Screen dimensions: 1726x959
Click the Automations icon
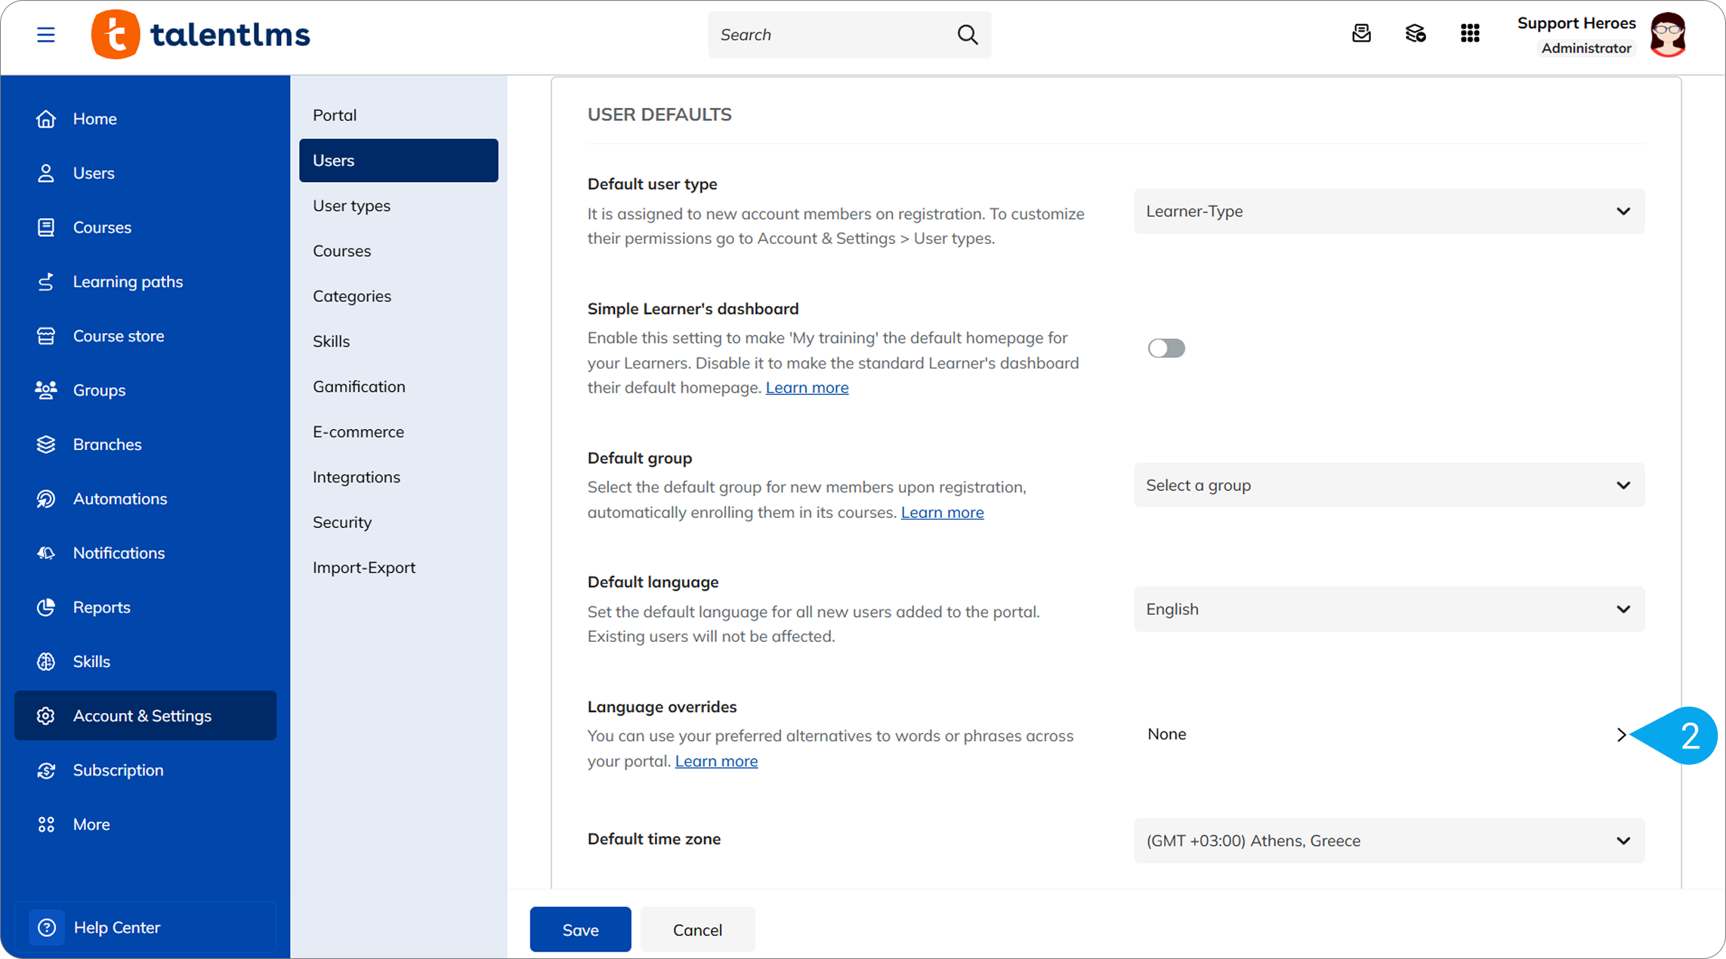(x=46, y=499)
